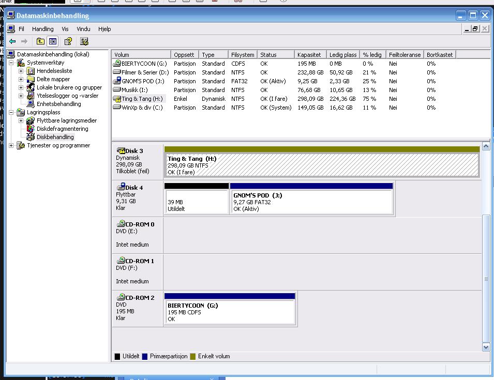Click the black Utildelt legend swatch

[117, 356]
